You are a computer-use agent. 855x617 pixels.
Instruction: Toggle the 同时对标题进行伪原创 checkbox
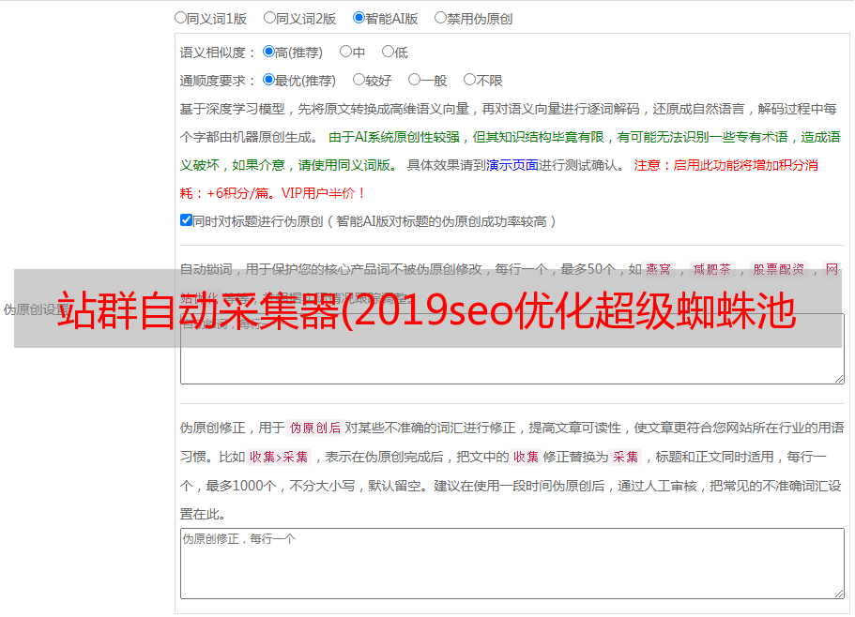[186, 221]
